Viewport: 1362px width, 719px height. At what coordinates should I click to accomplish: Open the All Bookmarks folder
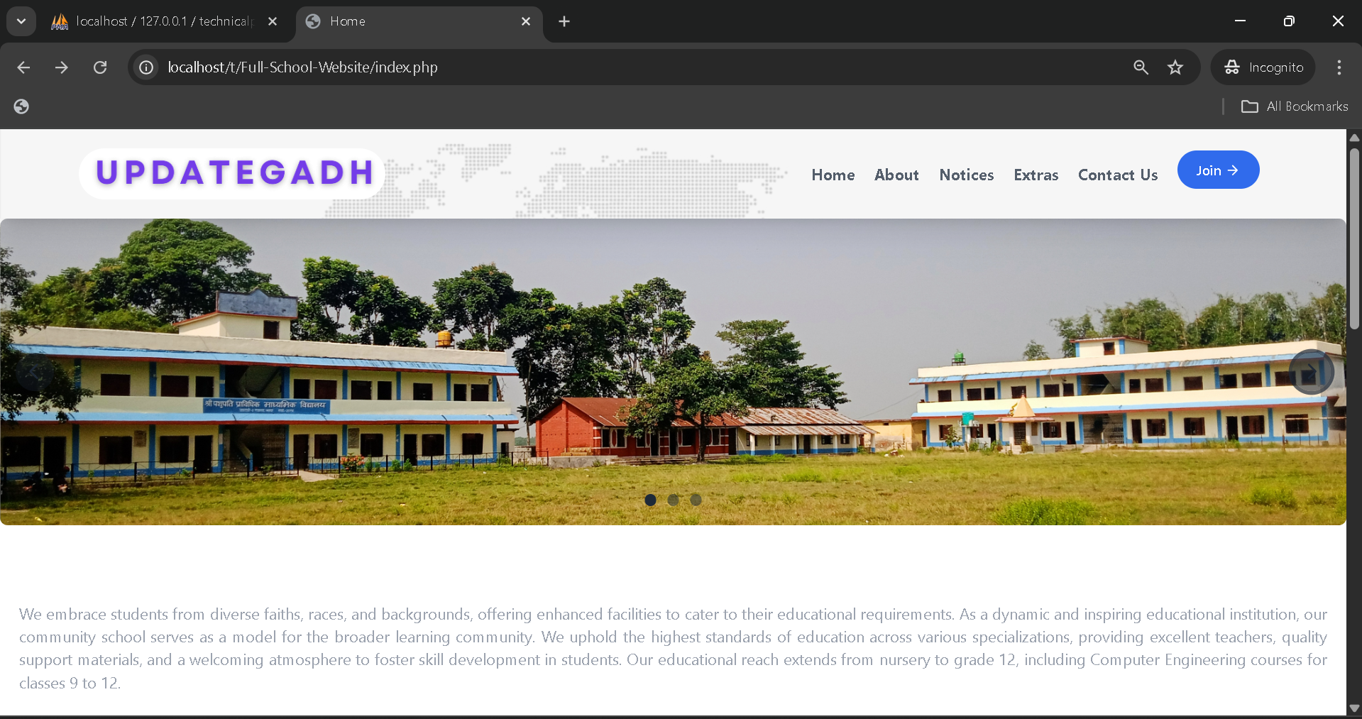pyautogui.click(x=1295, y=106)
